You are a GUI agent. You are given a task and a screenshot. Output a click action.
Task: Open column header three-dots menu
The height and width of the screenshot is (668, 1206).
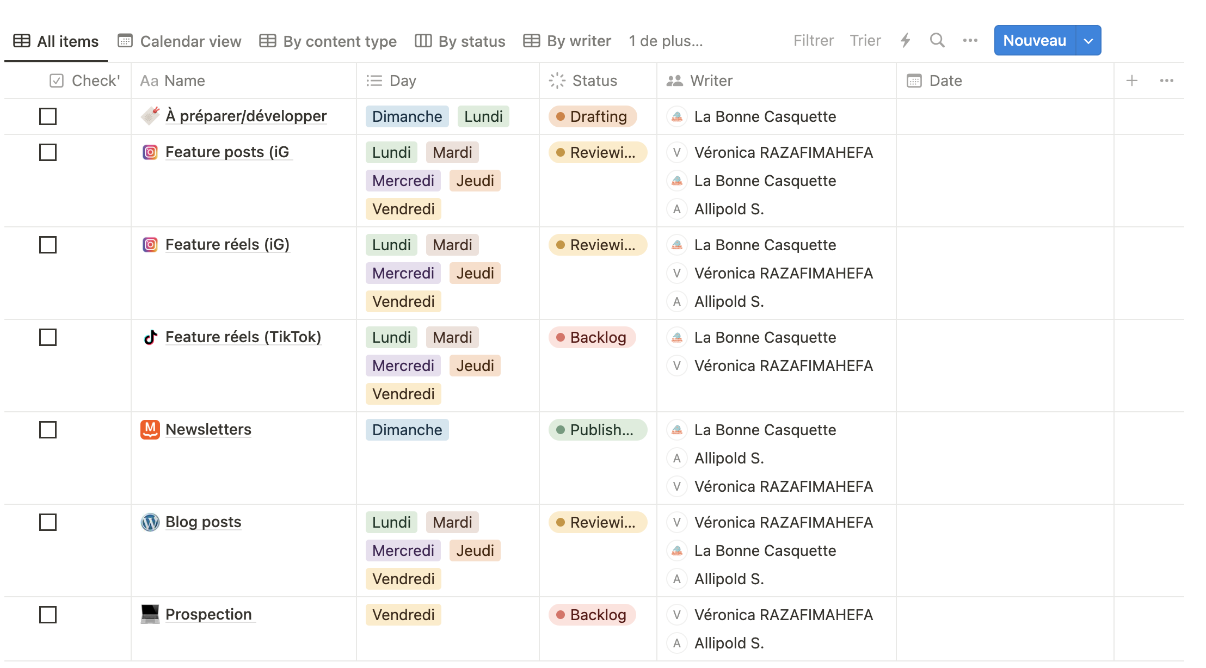[x=1167, y=81]
